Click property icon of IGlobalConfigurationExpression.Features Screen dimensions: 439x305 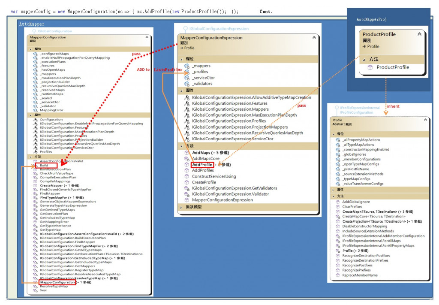coord(187,104)
